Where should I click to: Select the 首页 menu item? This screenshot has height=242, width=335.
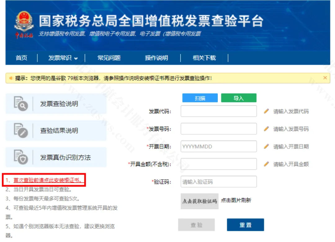21,58
